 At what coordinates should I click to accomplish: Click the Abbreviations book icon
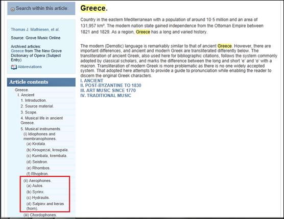[14, 67]
